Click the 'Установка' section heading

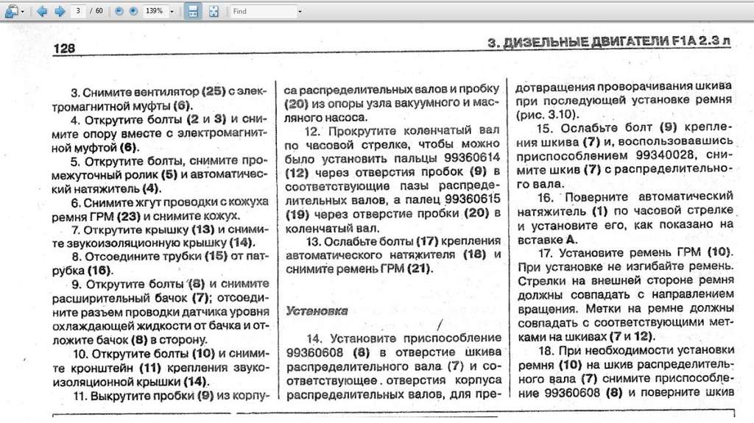317,311
